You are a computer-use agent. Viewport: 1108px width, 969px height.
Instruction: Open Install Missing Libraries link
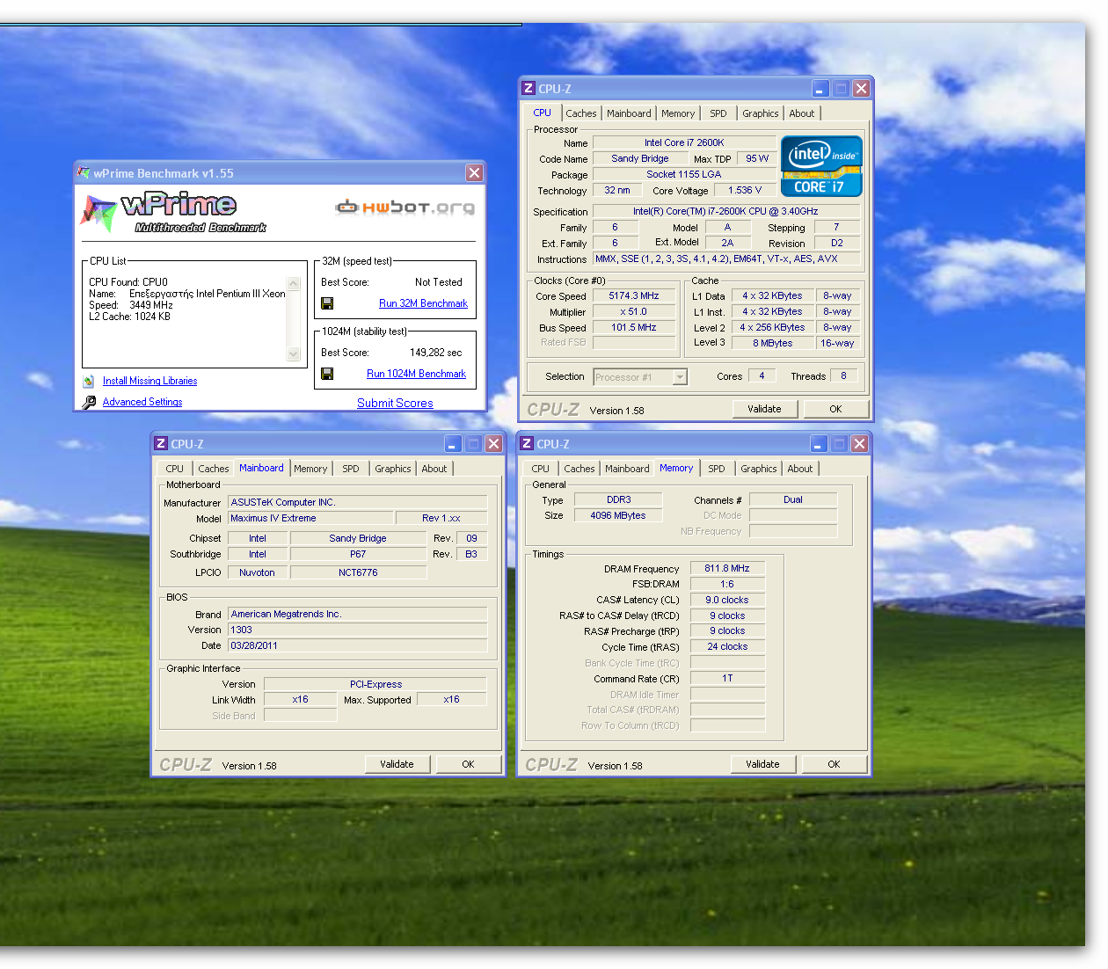click(x=149, y=381)
